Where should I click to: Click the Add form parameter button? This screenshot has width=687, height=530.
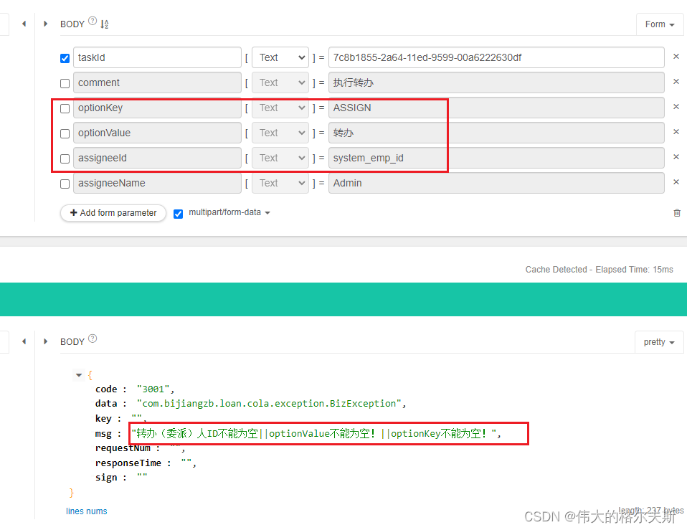click(113, 213)
